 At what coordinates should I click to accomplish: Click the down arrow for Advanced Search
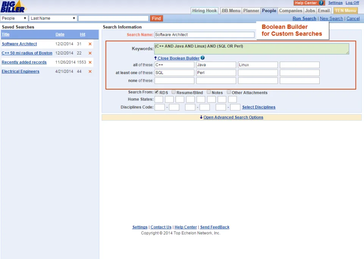(x=201, y=117)
